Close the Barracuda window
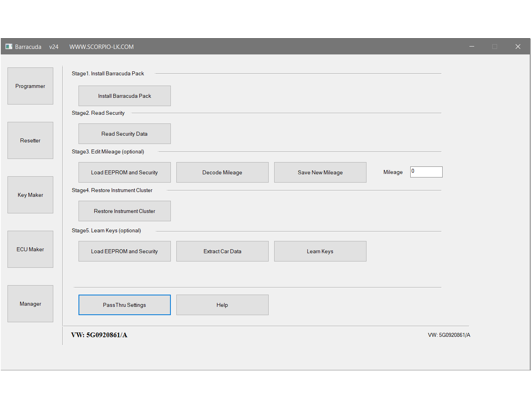The width and height of the screenshot is (531, 409). (518, 47)
